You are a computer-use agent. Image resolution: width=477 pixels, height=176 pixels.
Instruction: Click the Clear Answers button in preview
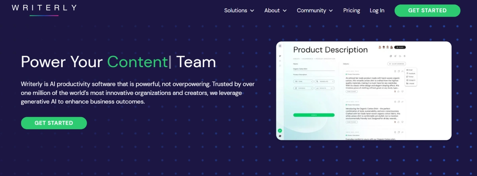pos(397,64)
